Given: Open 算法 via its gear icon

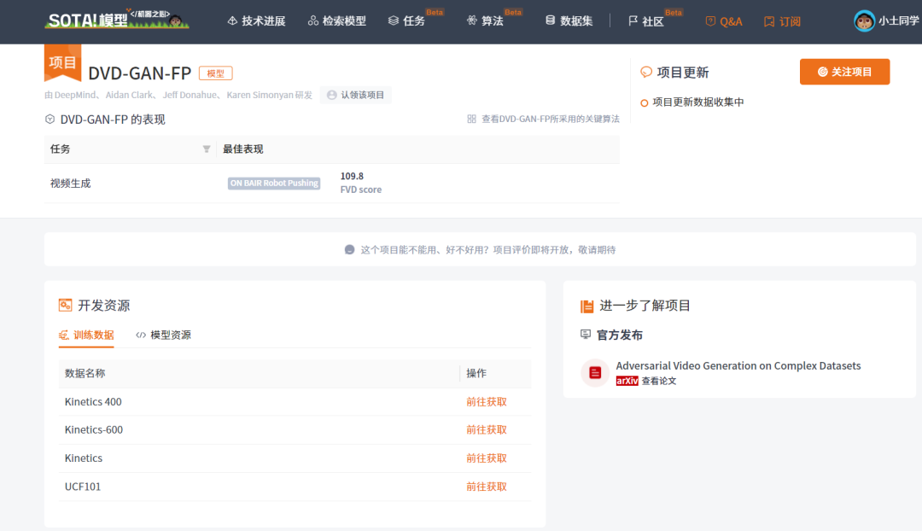Looking at the screenshot, I should point(471,21).
